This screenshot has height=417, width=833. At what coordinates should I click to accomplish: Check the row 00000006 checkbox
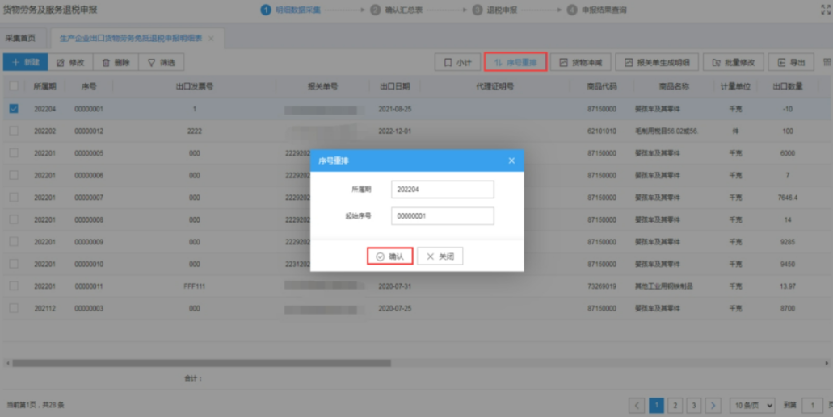tap(14, 175)
